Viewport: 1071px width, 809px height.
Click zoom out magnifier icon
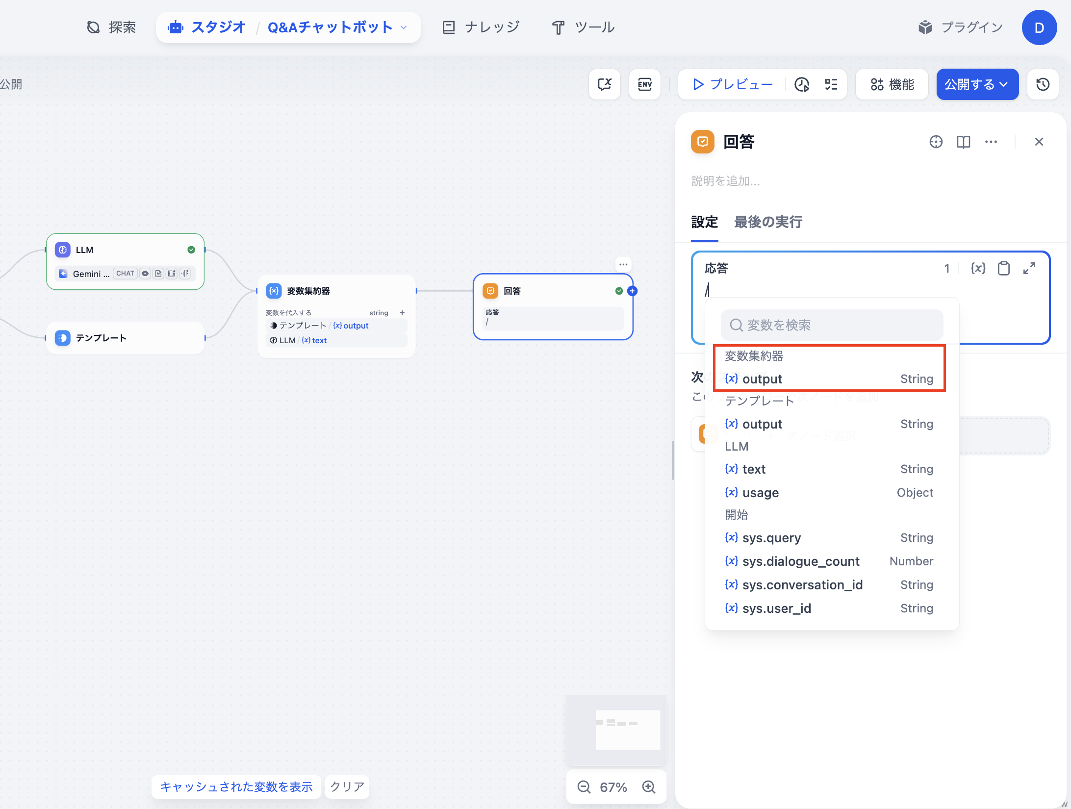click(x=584, y=787)
